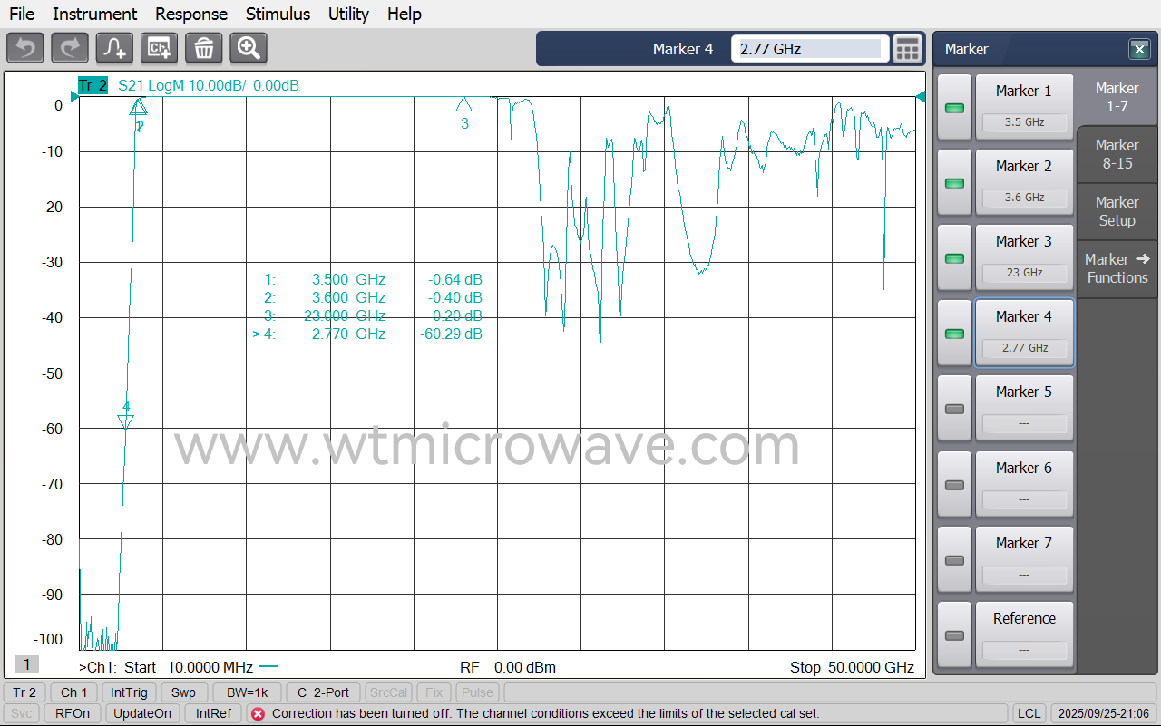Select the Marker 3 entry
This screenshot has width=1161, height=726.
click(1024, 257)
